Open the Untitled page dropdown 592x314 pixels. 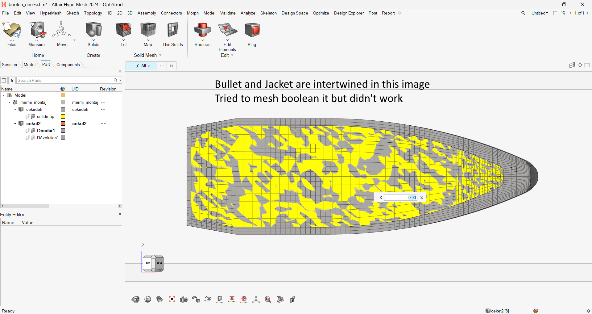tap(540, 13)
